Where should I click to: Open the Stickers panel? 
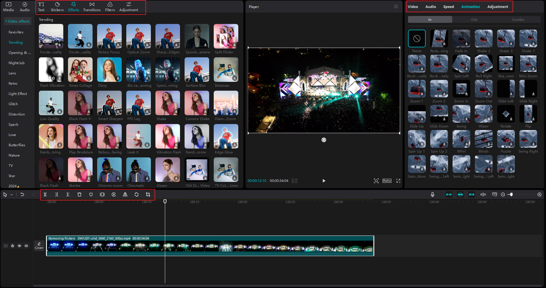click(x=57, y=6)
